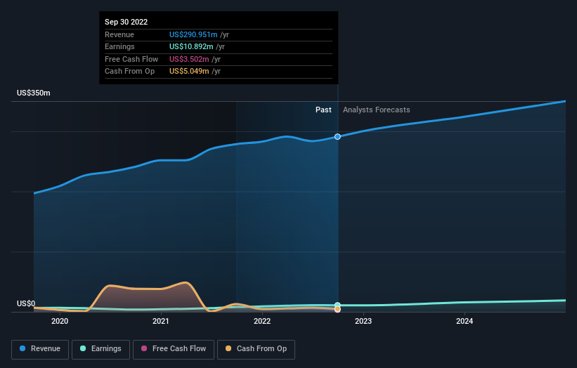Click the teal Earnings data point marker

[337, 305]
